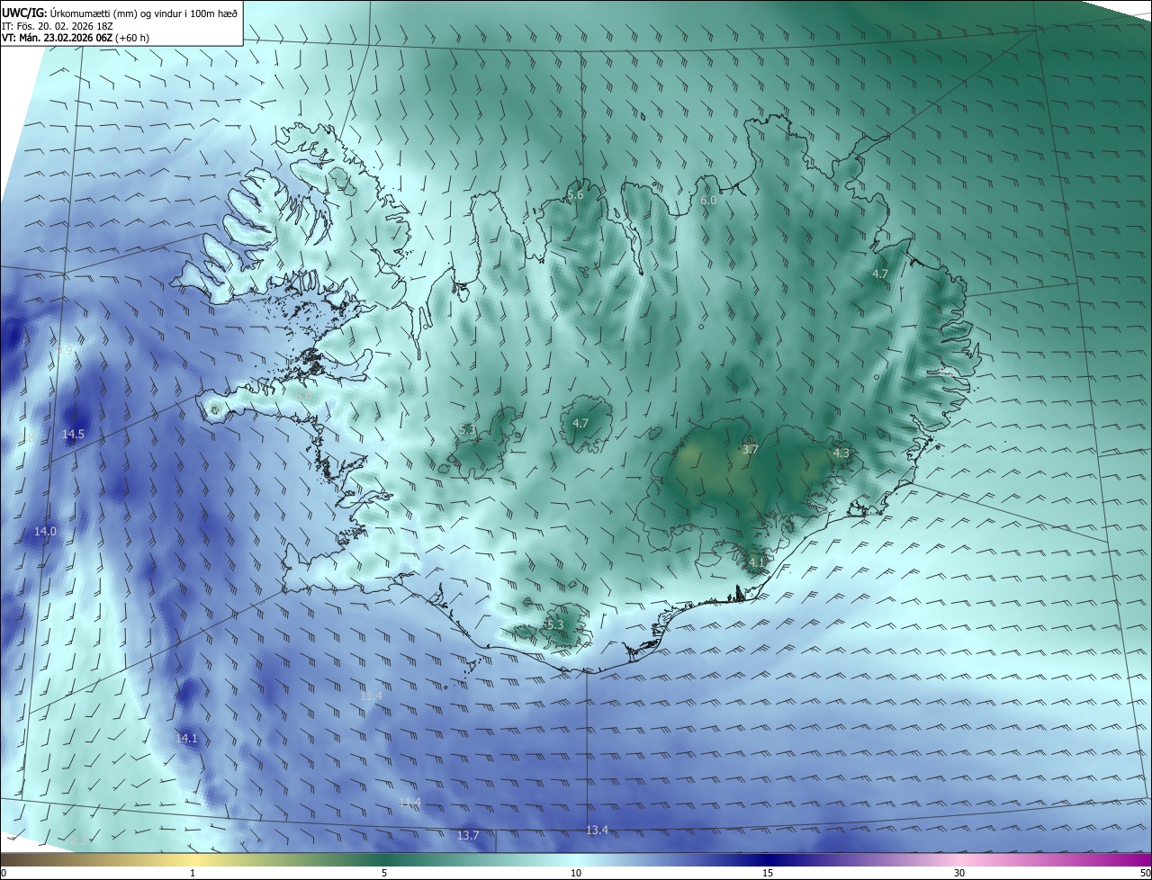The image size is (1152, 880).
Task: Click the 4.3 value label on the map
Action: (x=841, y=453)
